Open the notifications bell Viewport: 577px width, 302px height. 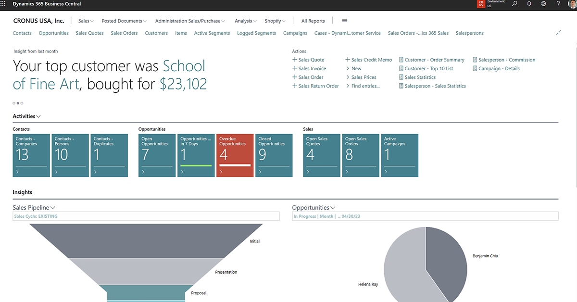(529, 4)
